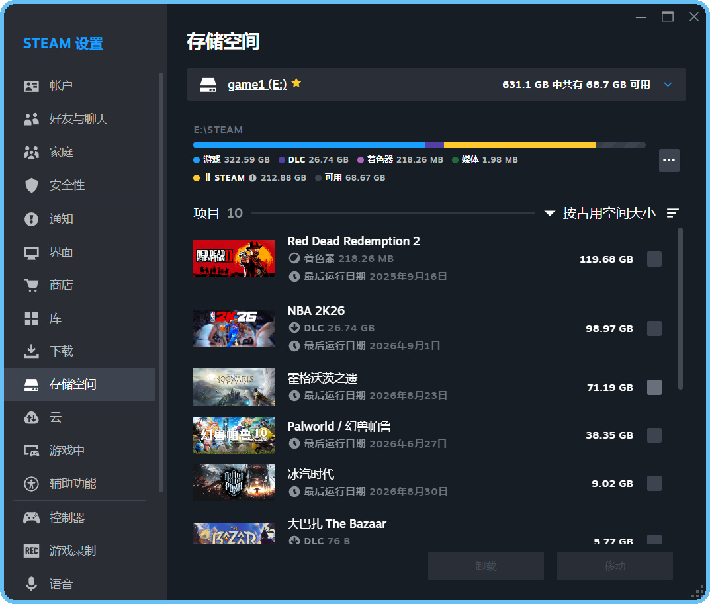Viewport: 710px width, 604px height.
Task: Click the info icon next to 非 STEAM
Action: (x=253, y=178)
